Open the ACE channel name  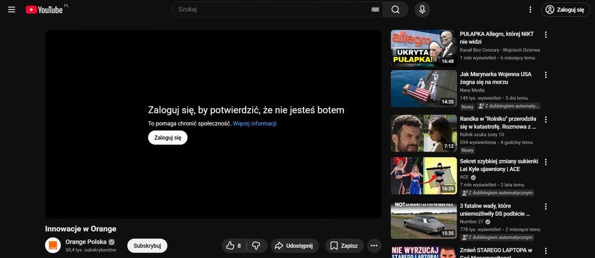point(464,177)
